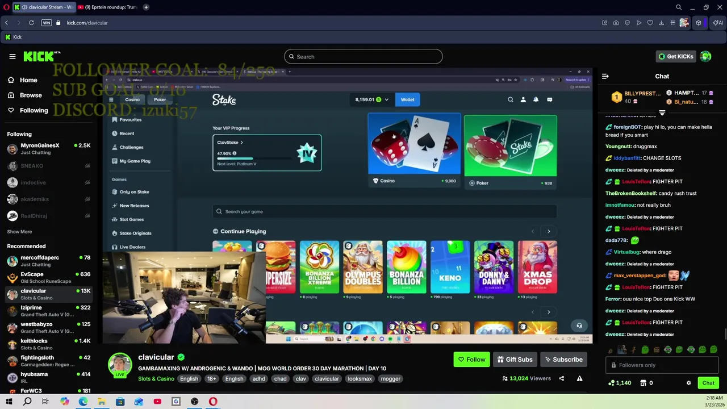Image resolution: width=727 pixels, height=409 pixels.
Task: Click Opera search tabs magnifier icon
Action: (x=679, y=7)
